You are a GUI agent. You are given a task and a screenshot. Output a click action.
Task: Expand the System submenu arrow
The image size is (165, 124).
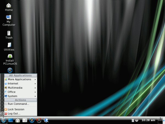click(x=35, y=96)
